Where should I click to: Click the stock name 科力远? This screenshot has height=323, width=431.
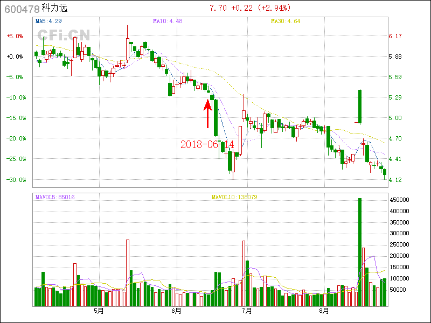[55, 9]
